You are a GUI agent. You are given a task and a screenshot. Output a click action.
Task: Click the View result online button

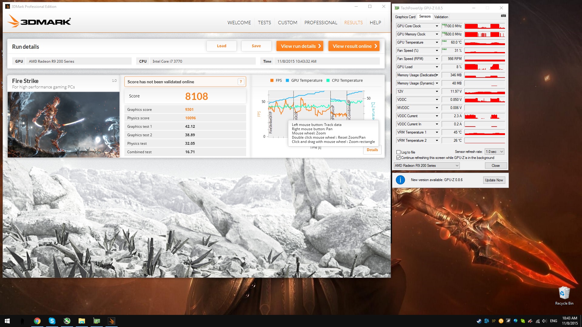(x=354, y=46)
